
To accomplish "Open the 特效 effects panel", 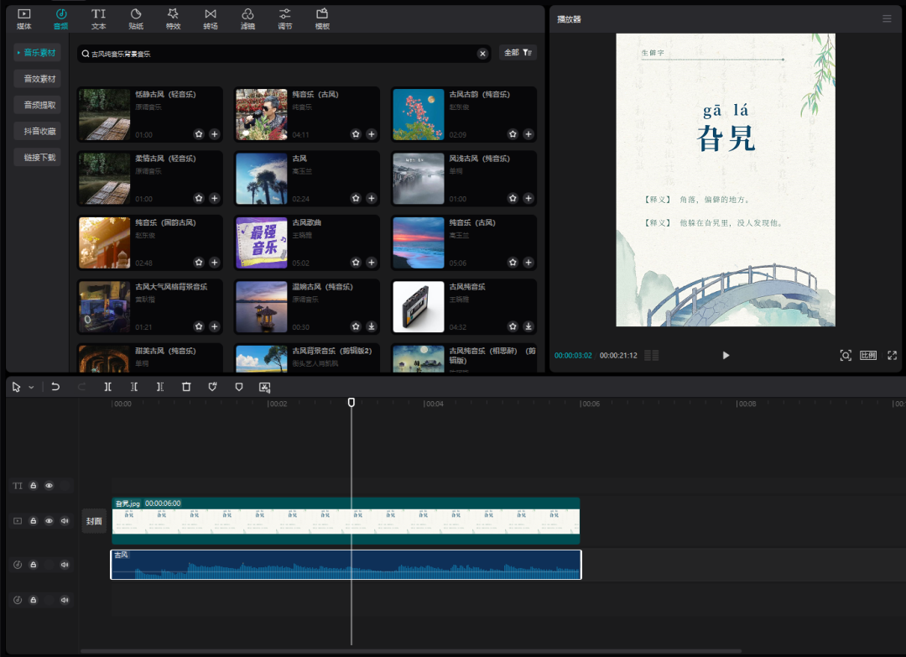I will (173, 18).
